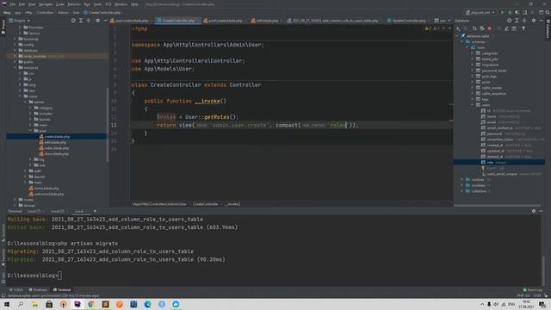Expand the categories table in Database
This screenshot has width=551, height=310.
[x=473, y=53]
